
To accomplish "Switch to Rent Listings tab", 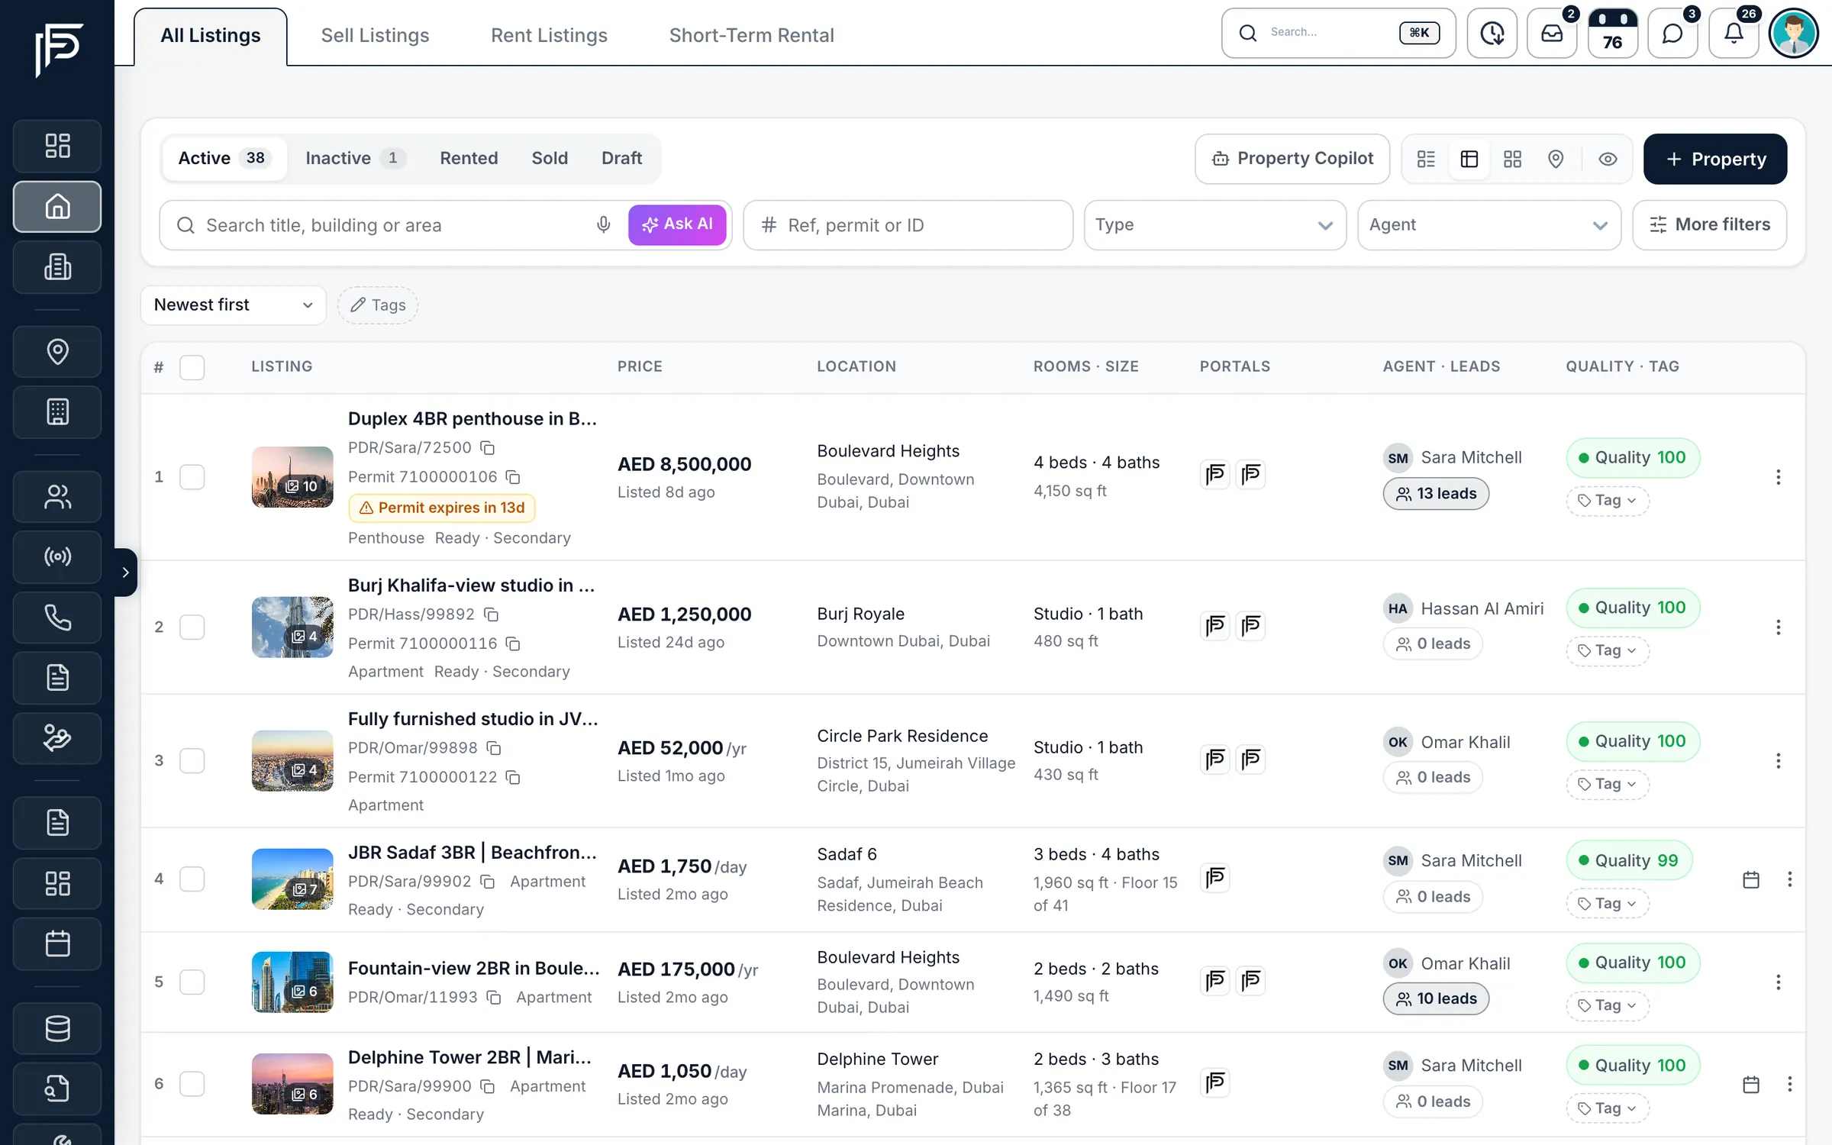I will click(x=549, y=36).
